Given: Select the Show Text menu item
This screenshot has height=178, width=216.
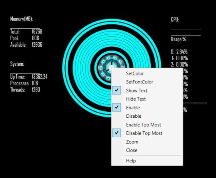Looking at the screenshot, I should [147, 91].
